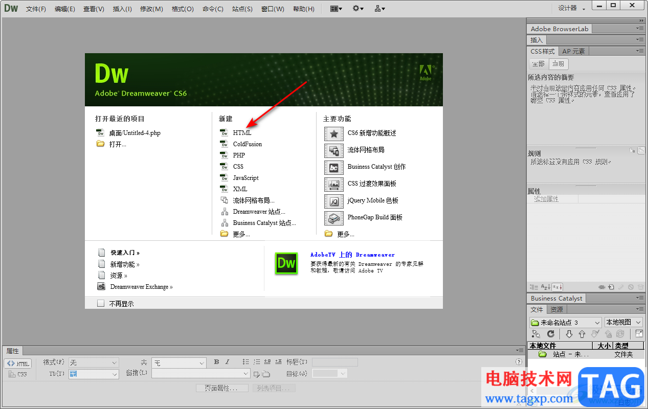
Task: Open the 类 class dropdown in Properties
Action: tap(179, 362)
